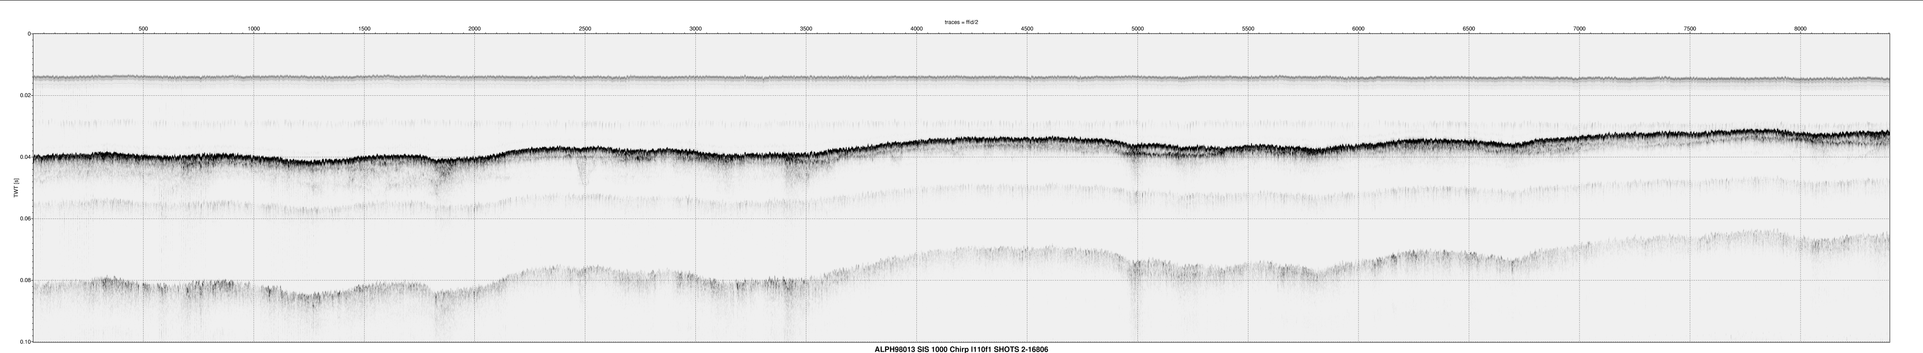Click the 2000 trace tick label
The height and width of the screenshot is (353, 1923).
click(475, 28)
